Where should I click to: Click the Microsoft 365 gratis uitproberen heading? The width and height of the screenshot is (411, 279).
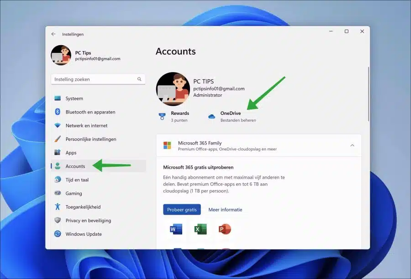point(198,167)
